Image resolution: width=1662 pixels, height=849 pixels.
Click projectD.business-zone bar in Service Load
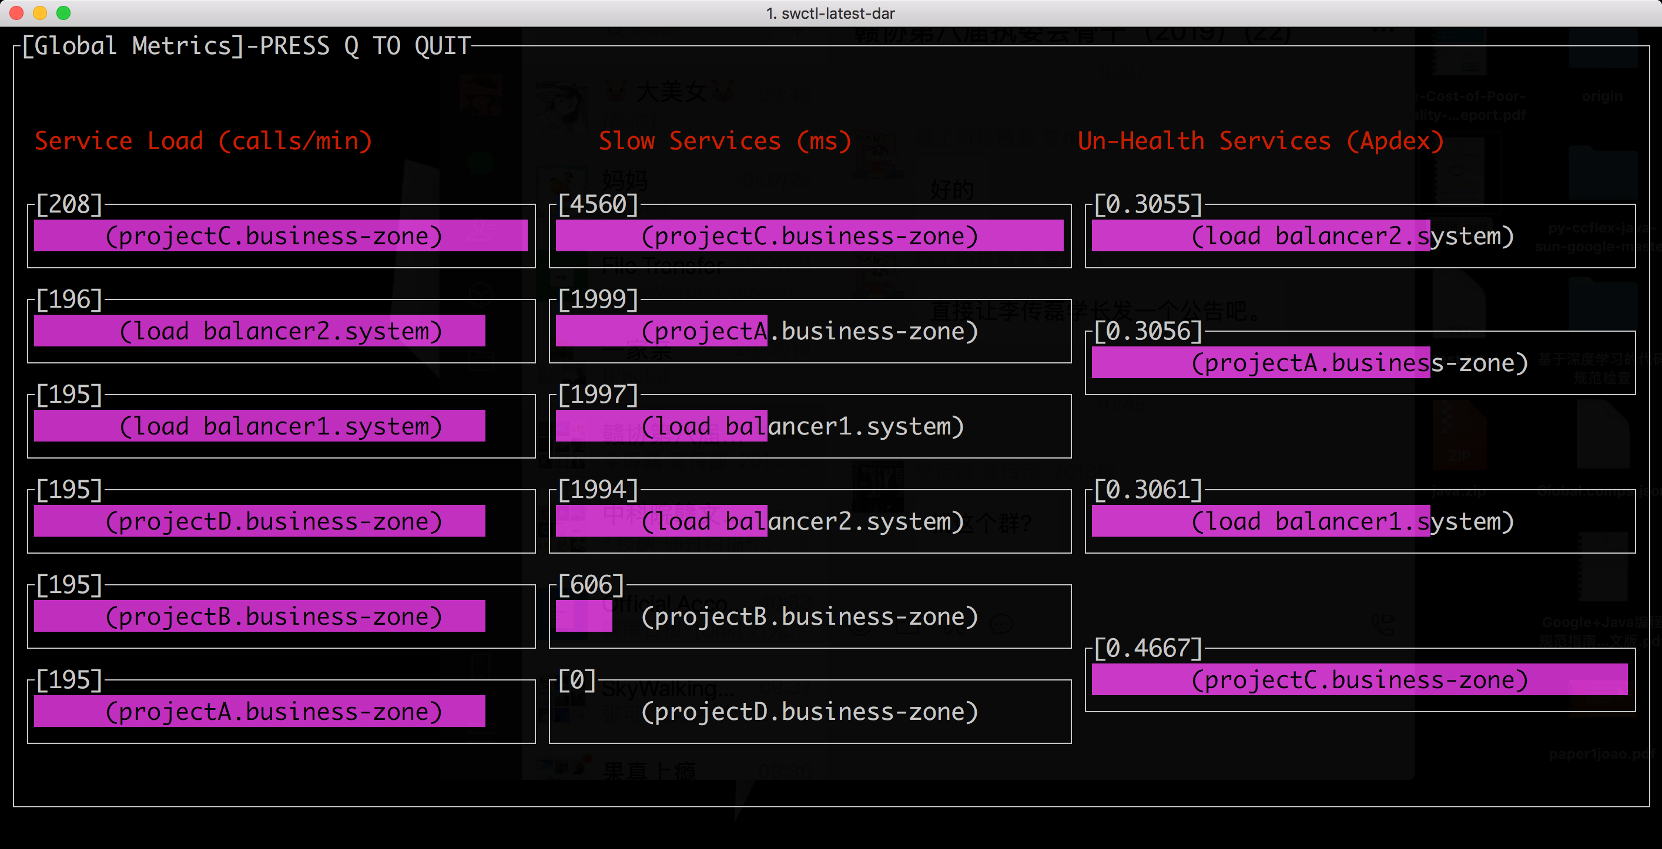tap(259, 521)
